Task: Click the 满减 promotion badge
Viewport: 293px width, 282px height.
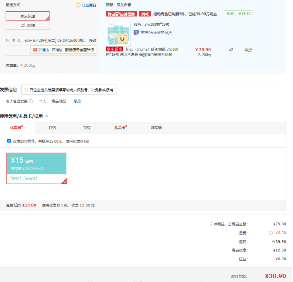Action: [145, 14]
